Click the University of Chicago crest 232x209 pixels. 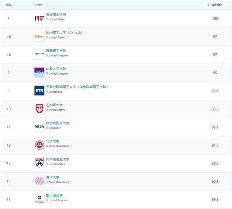pos(39,109)
